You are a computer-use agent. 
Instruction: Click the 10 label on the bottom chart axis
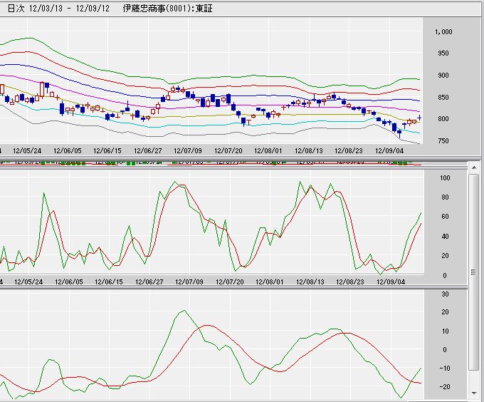(445, 331)
